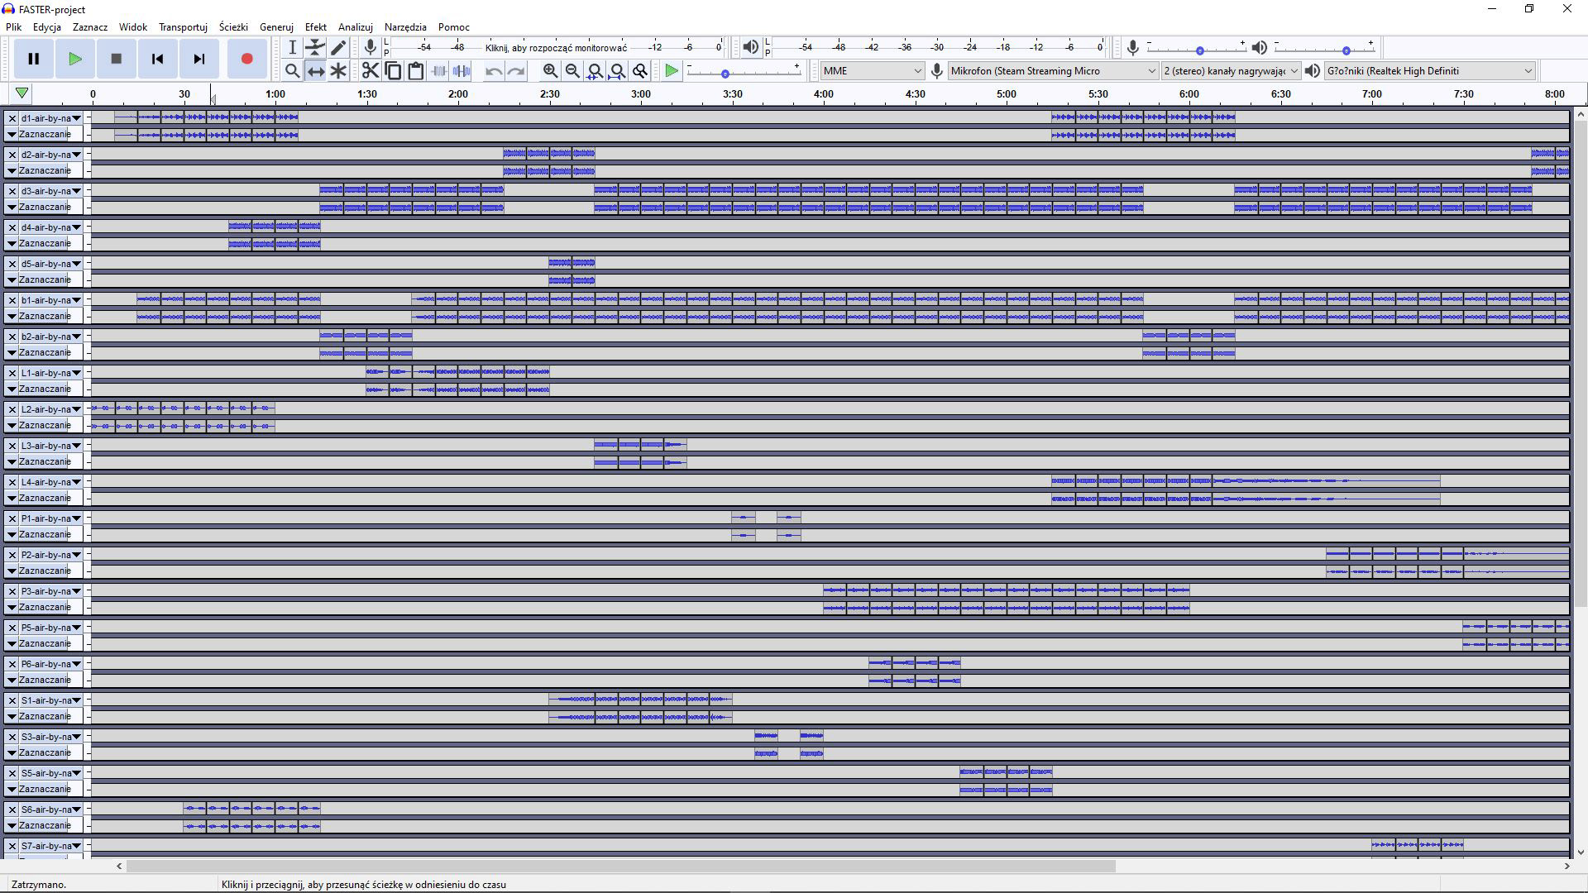Open the MME audio host dropdown
This screenshot has width=1588, height=893.
click(x=871, y=71)
